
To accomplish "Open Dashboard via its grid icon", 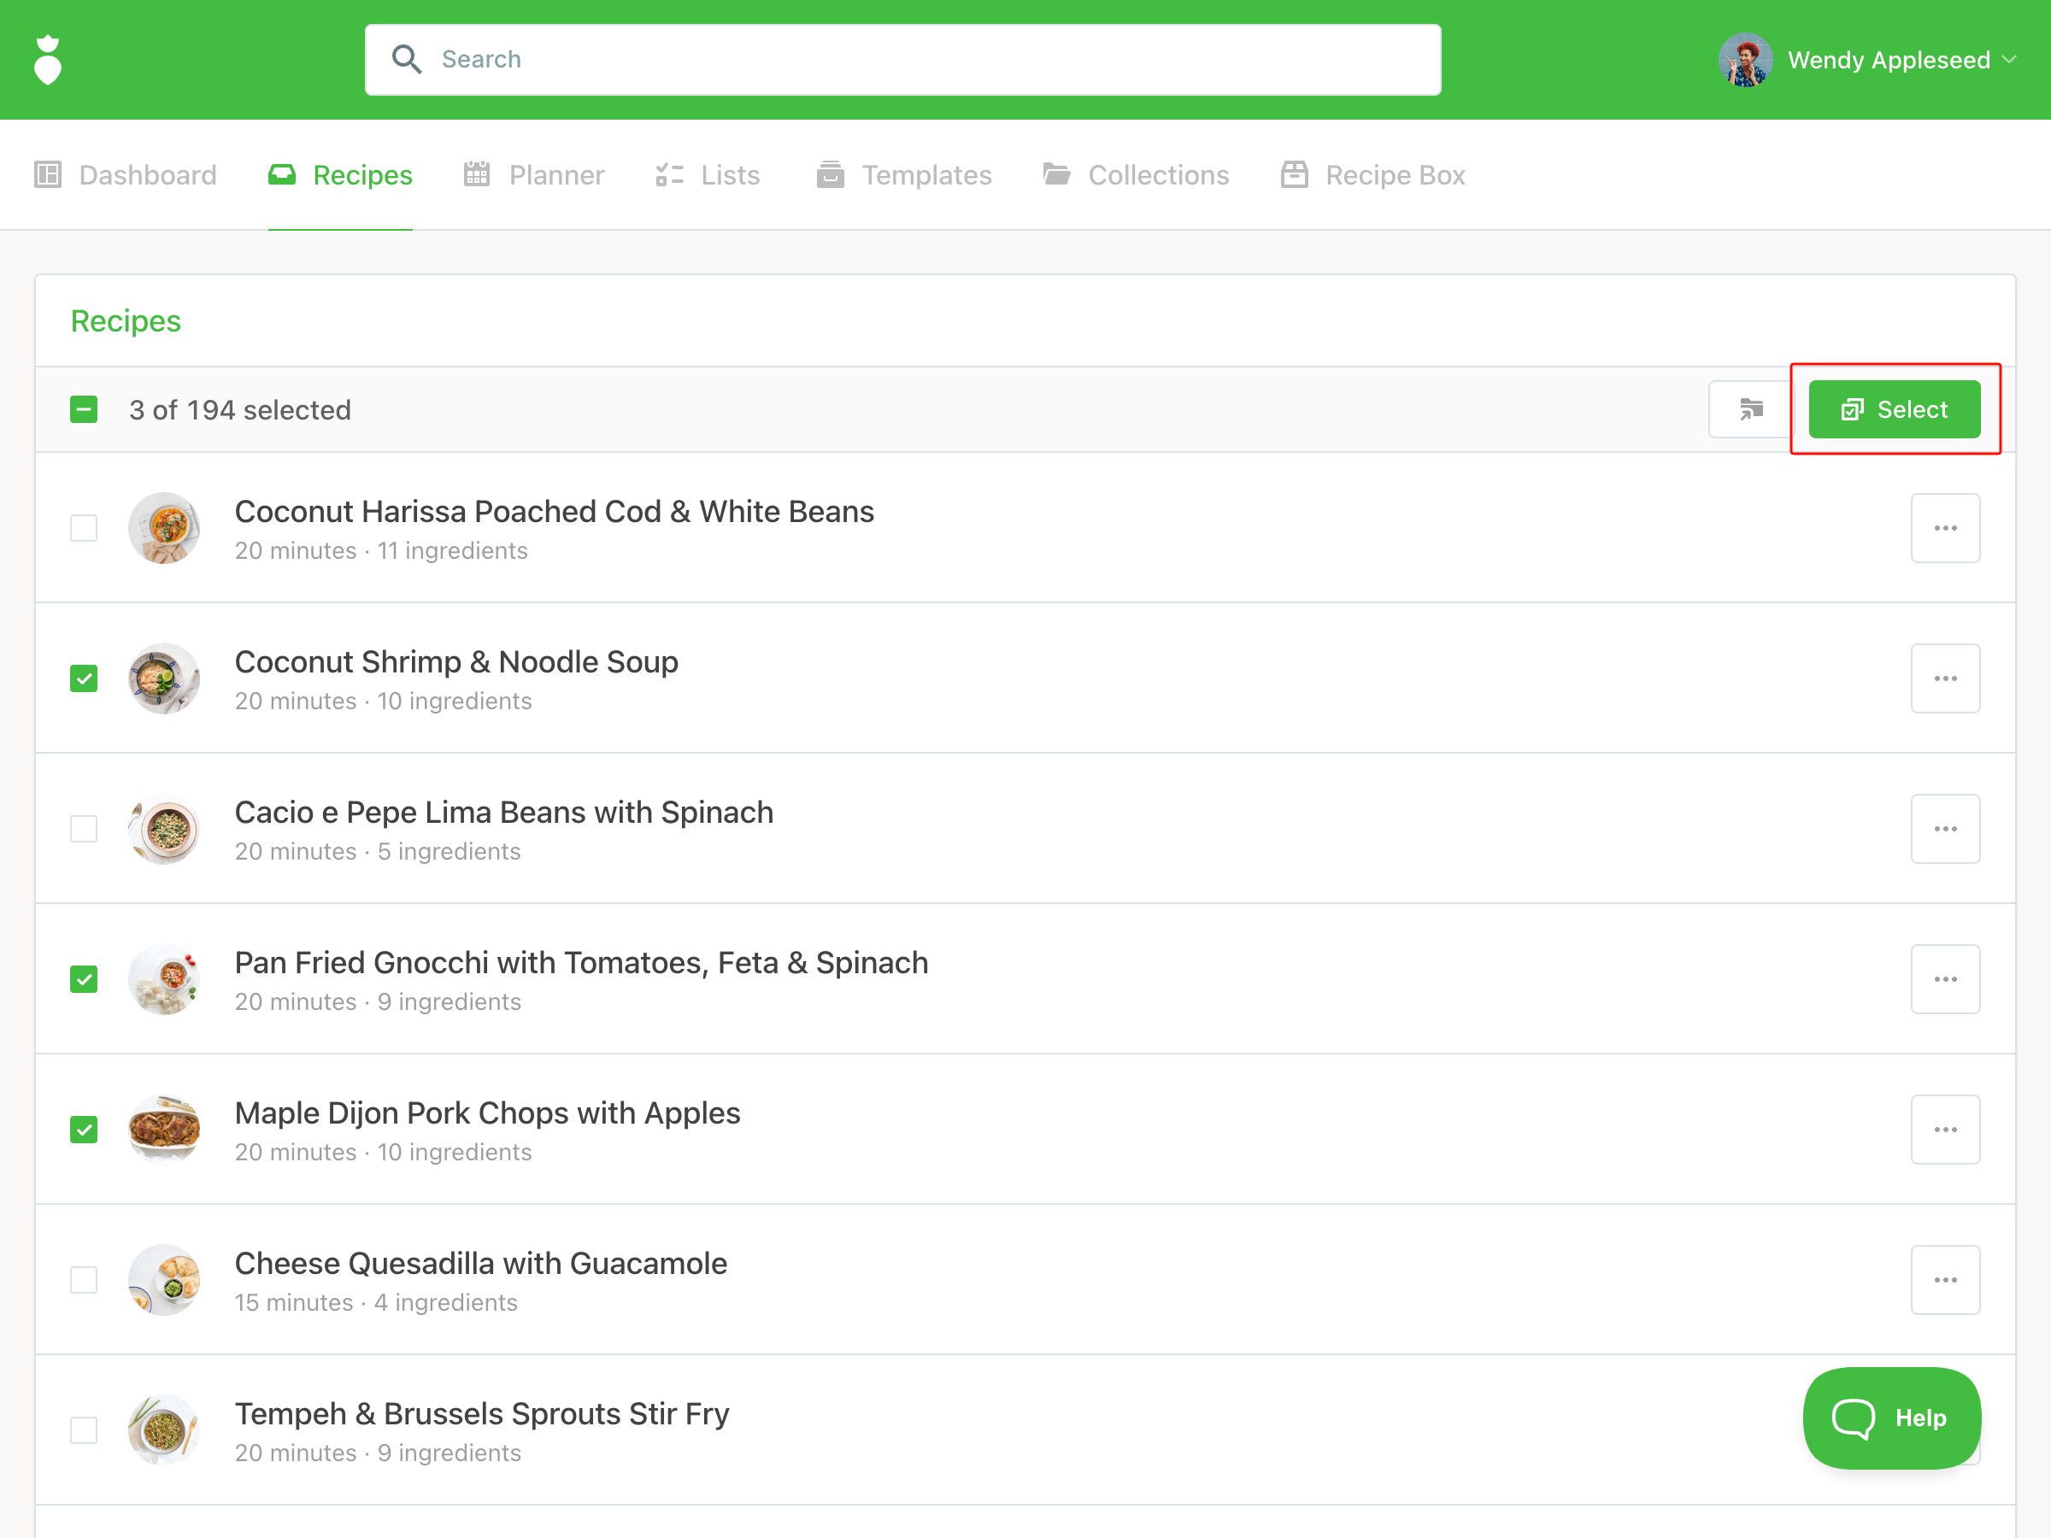I will click(47, 174).
